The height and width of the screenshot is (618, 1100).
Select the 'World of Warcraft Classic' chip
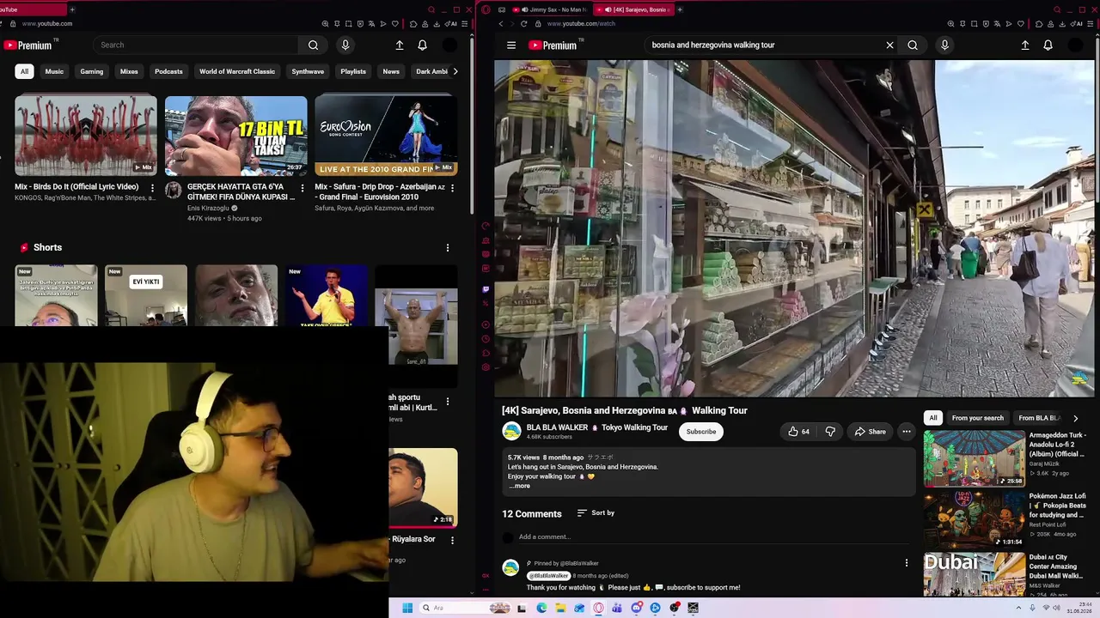(237, 72)
